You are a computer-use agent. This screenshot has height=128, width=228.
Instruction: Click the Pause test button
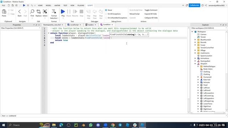(x=69, y=12)
